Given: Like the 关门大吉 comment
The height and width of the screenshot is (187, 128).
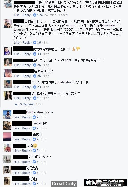Looking at the screenshot, I should pyautogui.click(x=16, y=173).
